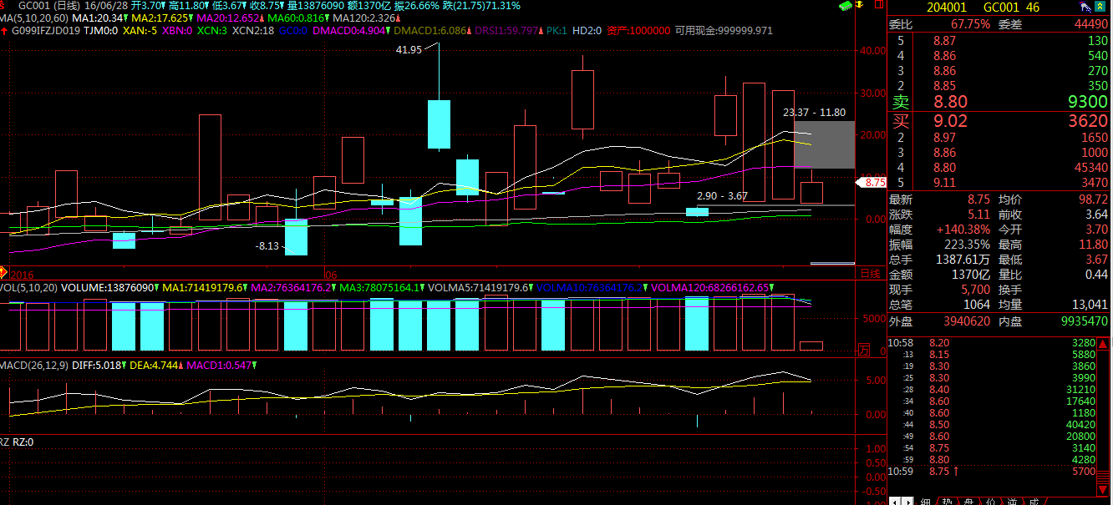Select the 势 tab at the bottom
The image size is (1113, 505).
tap(947, 501)
